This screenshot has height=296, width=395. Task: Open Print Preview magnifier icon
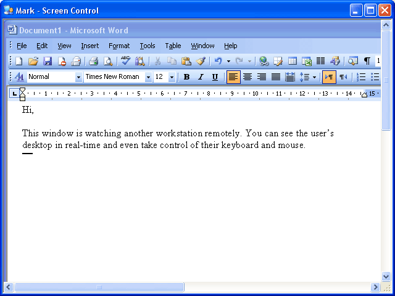[108, 61]
